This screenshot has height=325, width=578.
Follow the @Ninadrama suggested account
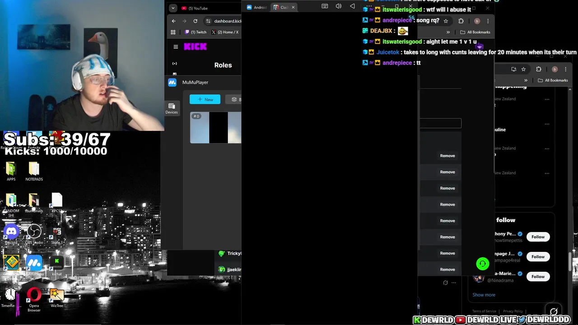538,277
